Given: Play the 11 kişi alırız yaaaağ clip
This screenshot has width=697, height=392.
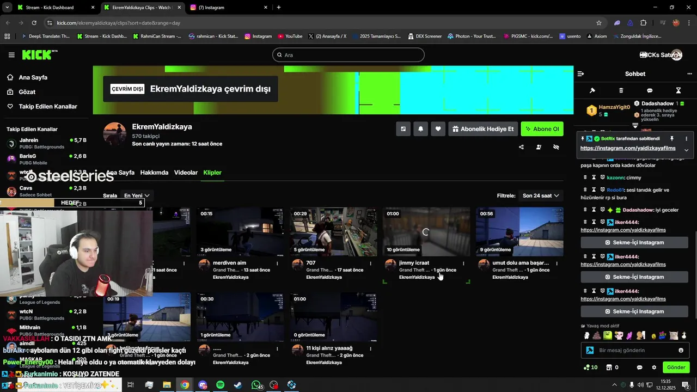Looking at the screenshot, I should (333, 317).
